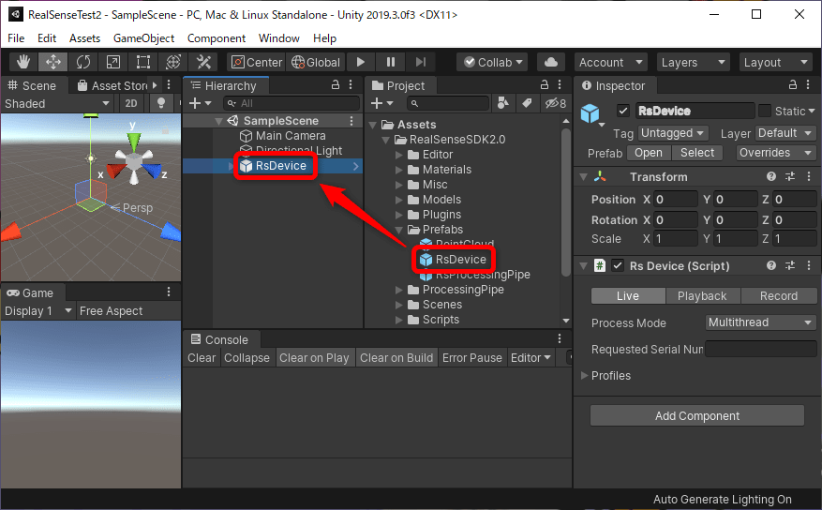The height and width of the screenshot is (510, 822).
Task: Open SampleScene context menu dots
Action: point(351,121)
